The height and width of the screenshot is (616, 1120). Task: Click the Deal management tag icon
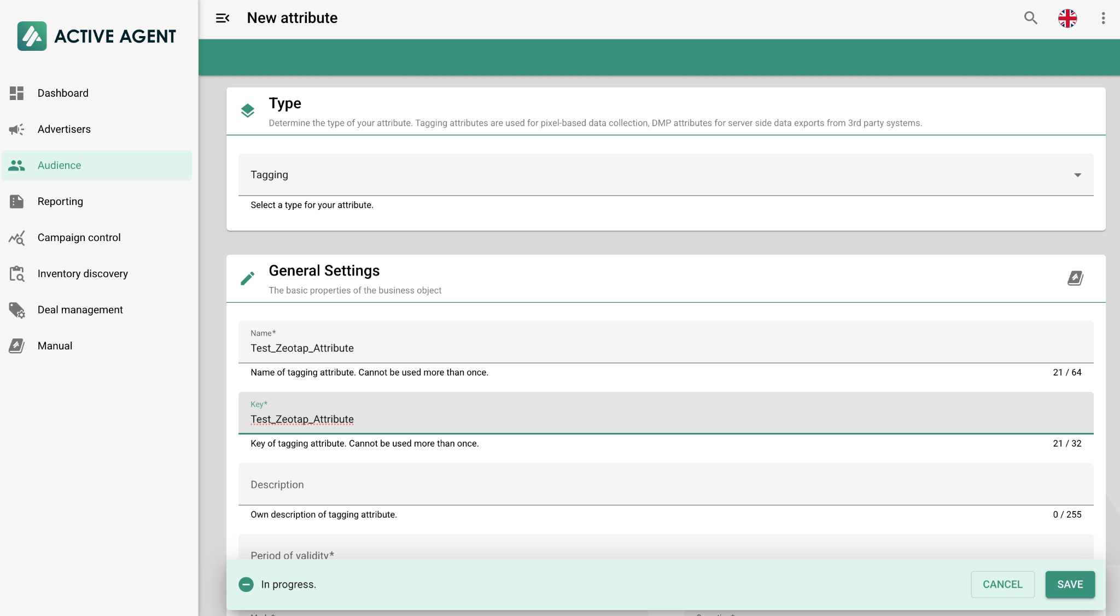pyautogui.click(x=17, y=310)
